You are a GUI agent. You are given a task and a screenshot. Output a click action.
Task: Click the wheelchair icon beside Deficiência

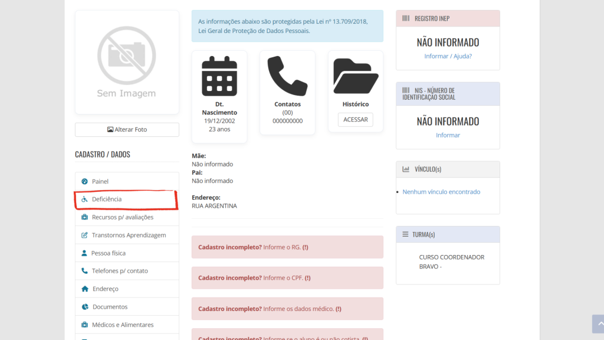[x=84, y=200]
